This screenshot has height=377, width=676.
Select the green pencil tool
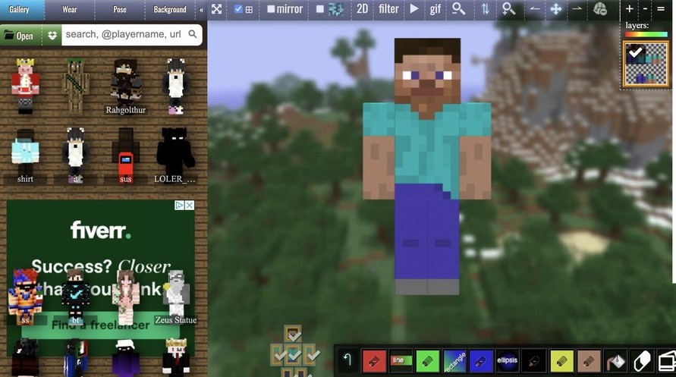pyautogui.click(x=427, y=360)
